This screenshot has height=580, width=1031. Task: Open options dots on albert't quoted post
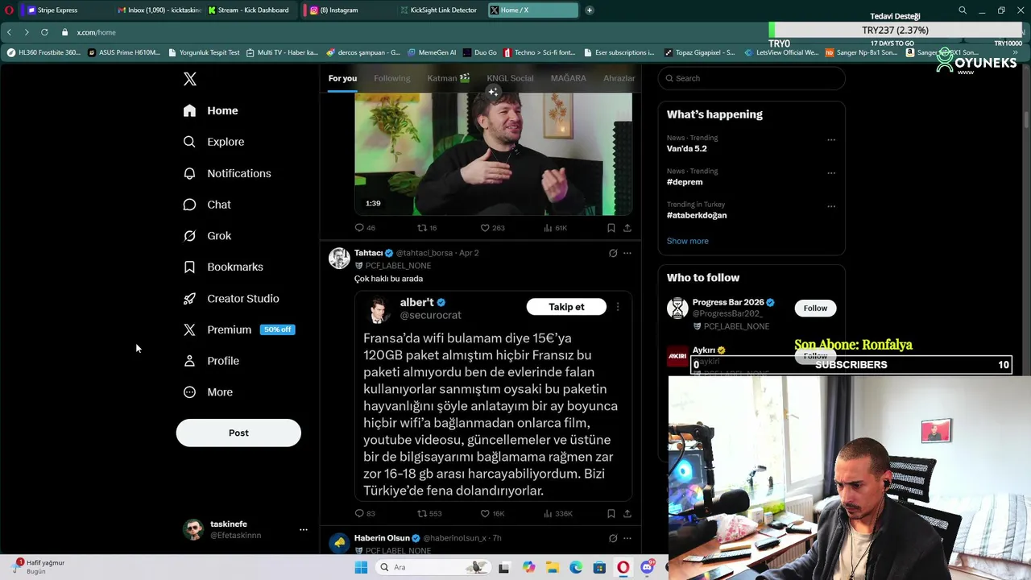[x=618, y=307]
